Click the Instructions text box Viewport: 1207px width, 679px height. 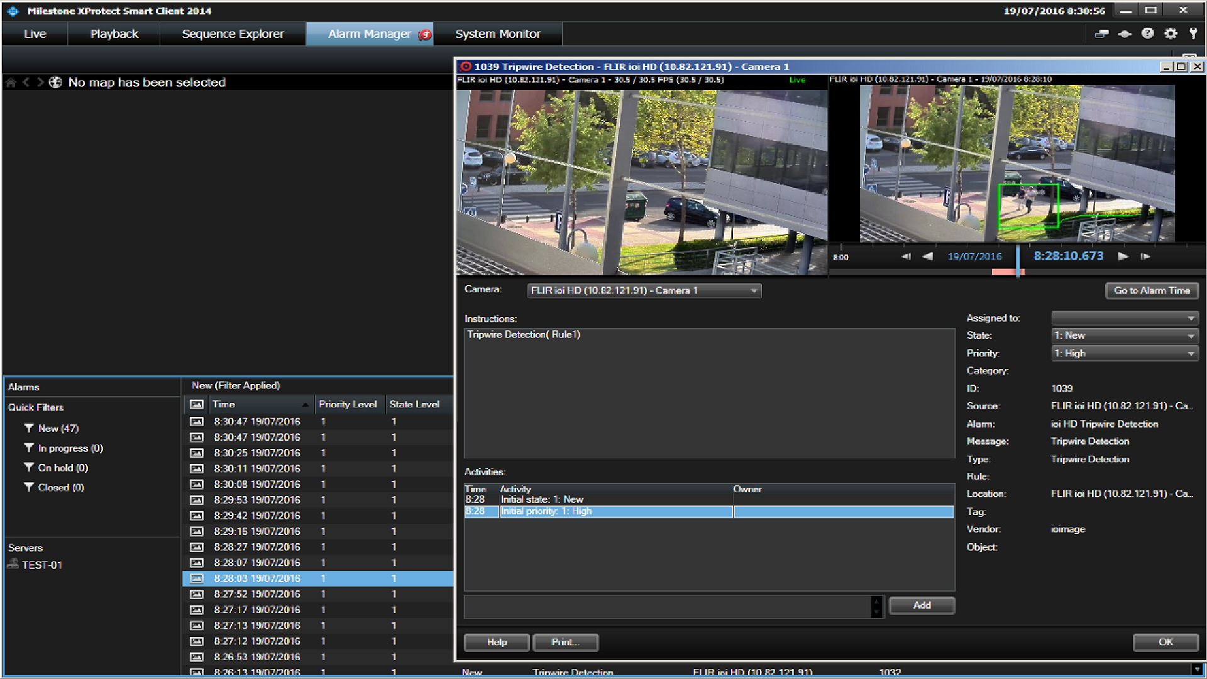[709, 393]
